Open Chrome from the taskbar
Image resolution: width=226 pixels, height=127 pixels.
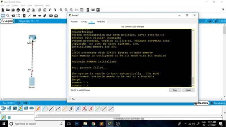[x=93, y=124]
